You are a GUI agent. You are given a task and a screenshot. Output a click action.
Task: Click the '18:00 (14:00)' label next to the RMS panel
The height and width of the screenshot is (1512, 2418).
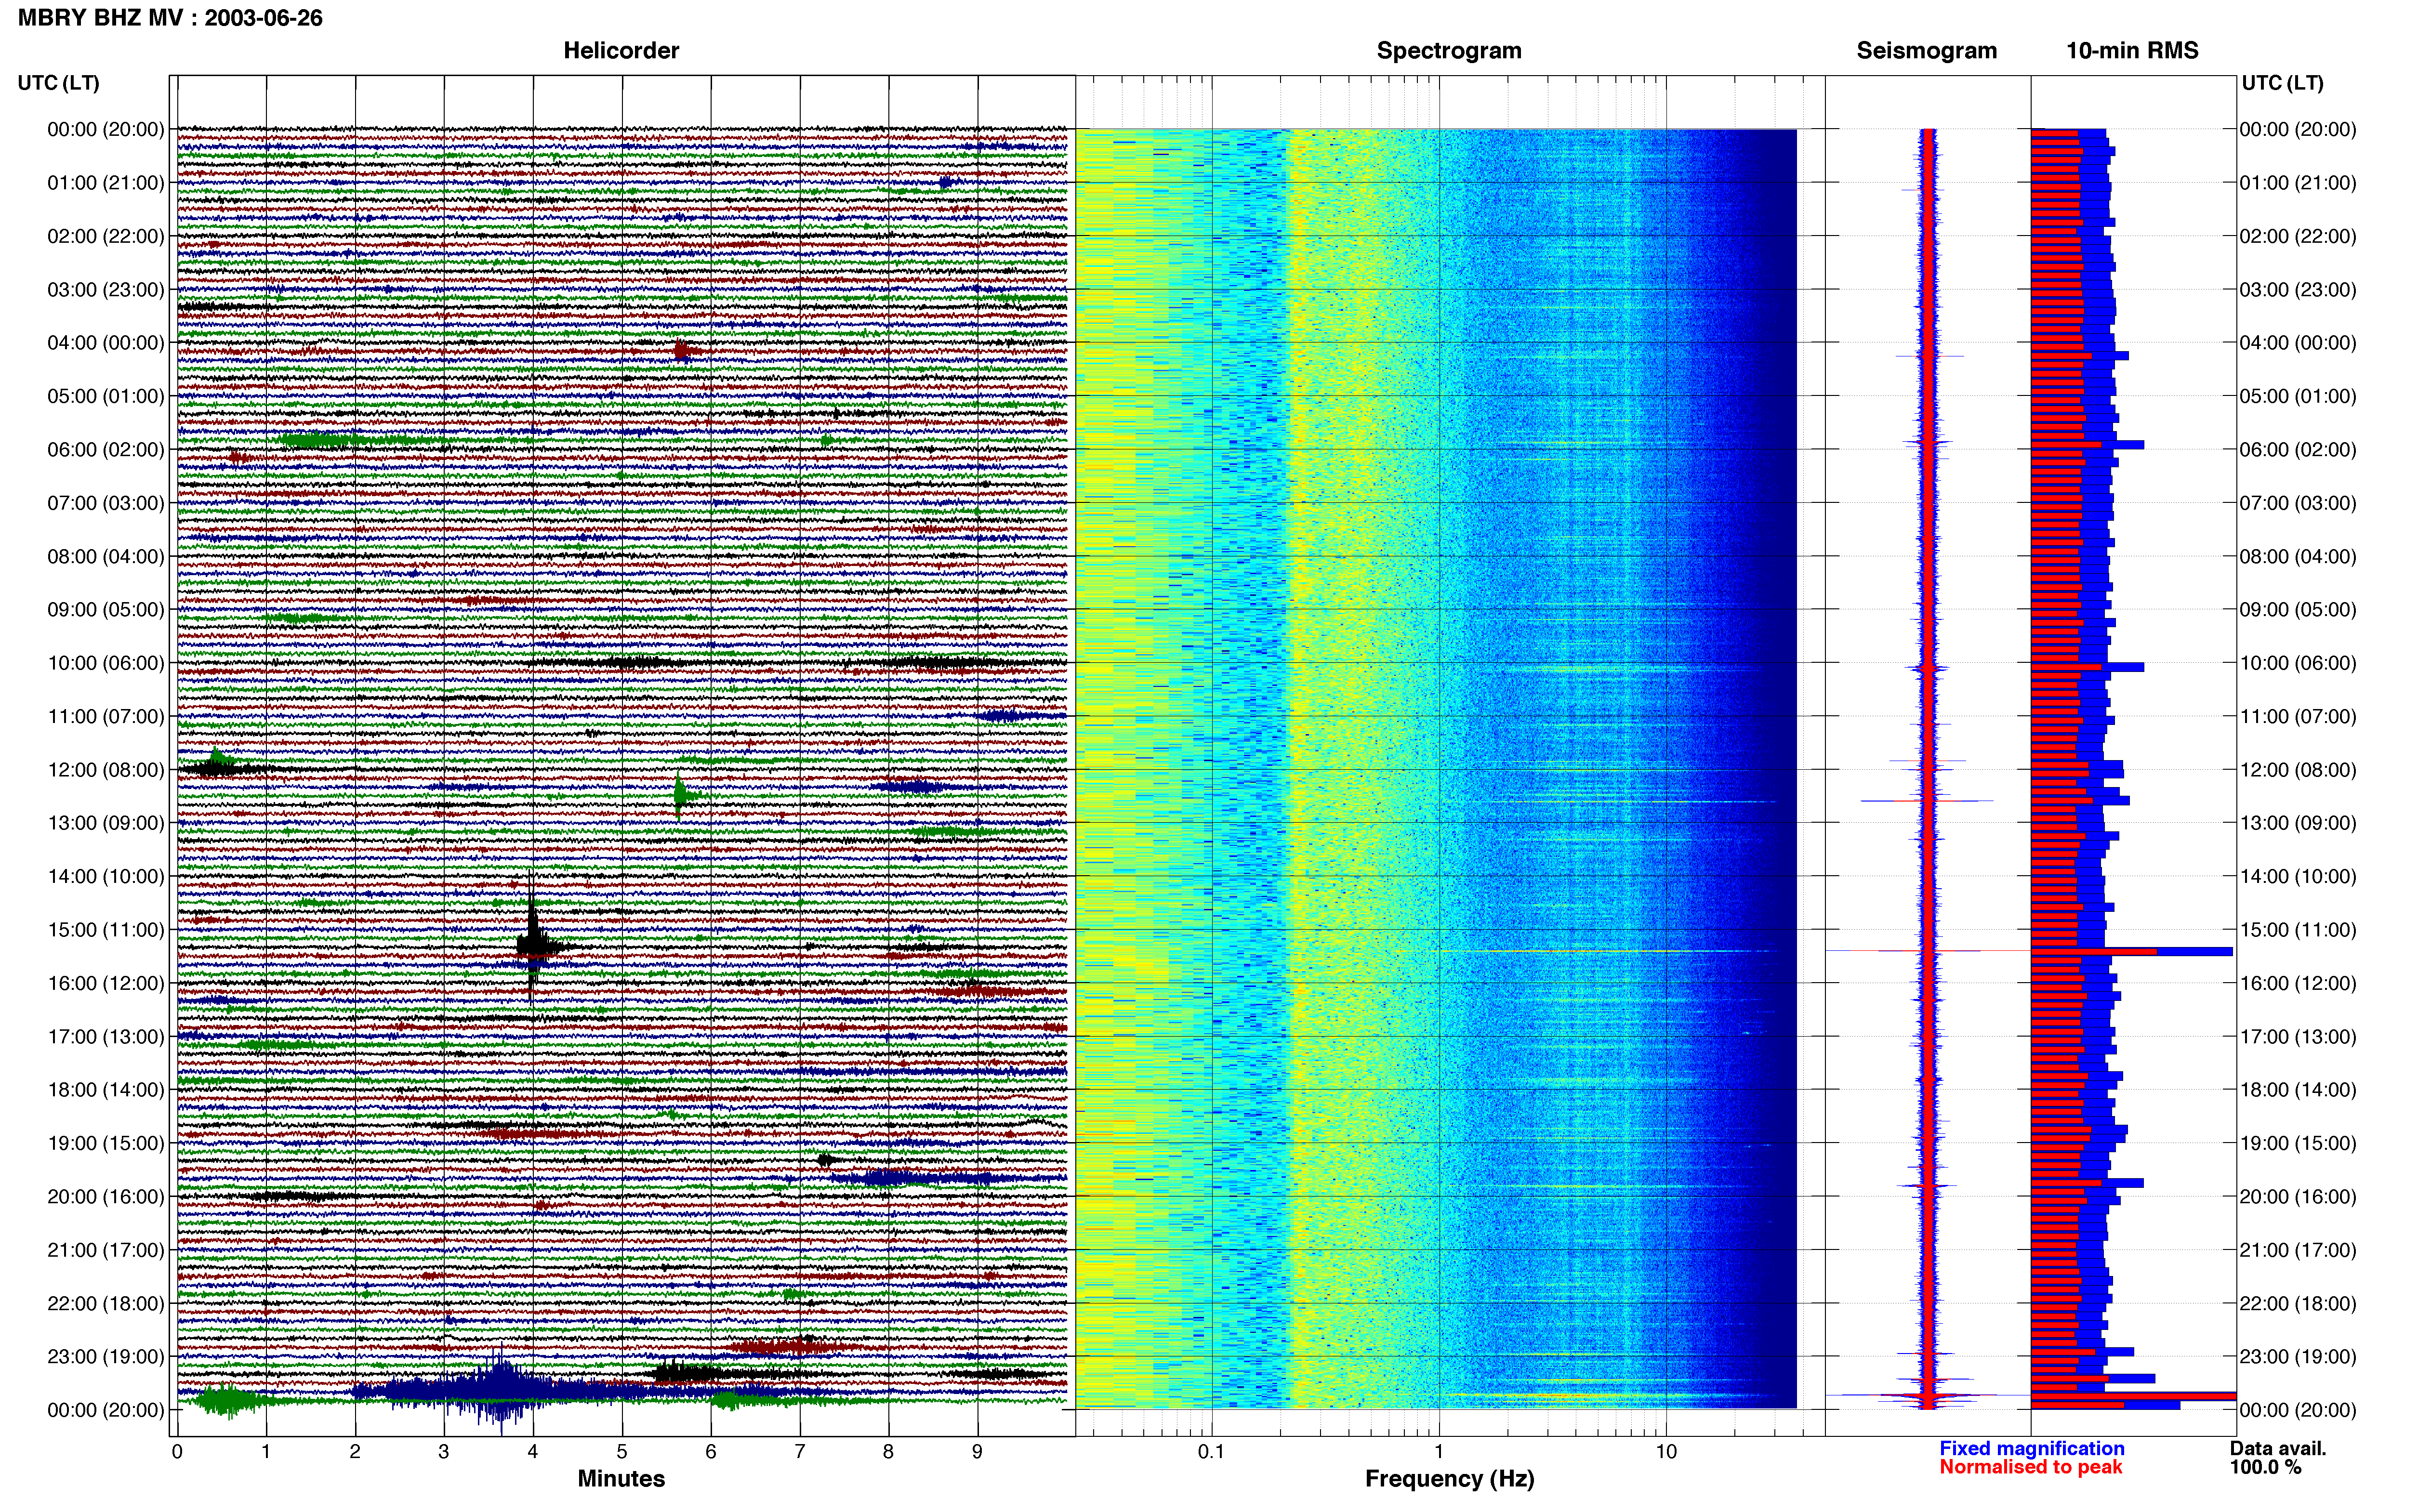[2298, 1089]
